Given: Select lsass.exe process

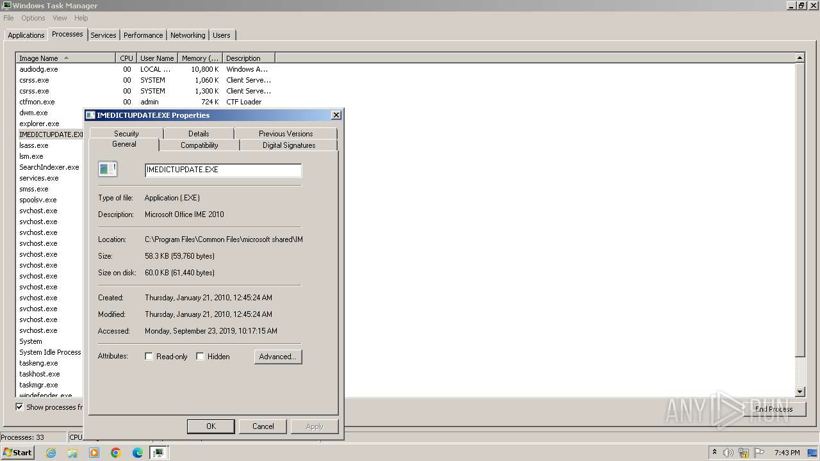Looking at the screenshot, I should pyautogui.click(x=34, y=145).
